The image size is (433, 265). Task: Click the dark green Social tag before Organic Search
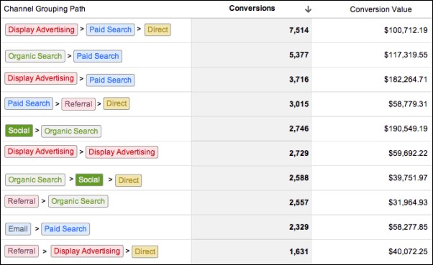coord(19,131)
